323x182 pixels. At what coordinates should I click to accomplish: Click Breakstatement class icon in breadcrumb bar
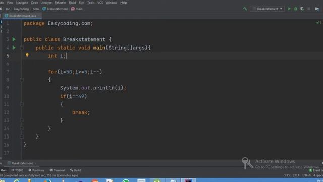[44, 9]
